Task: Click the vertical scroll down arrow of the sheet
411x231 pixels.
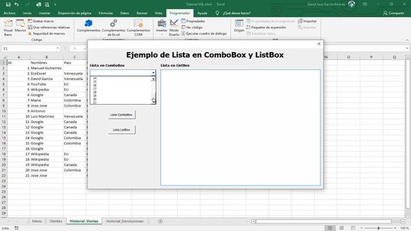Action: (x=408, y=216)
